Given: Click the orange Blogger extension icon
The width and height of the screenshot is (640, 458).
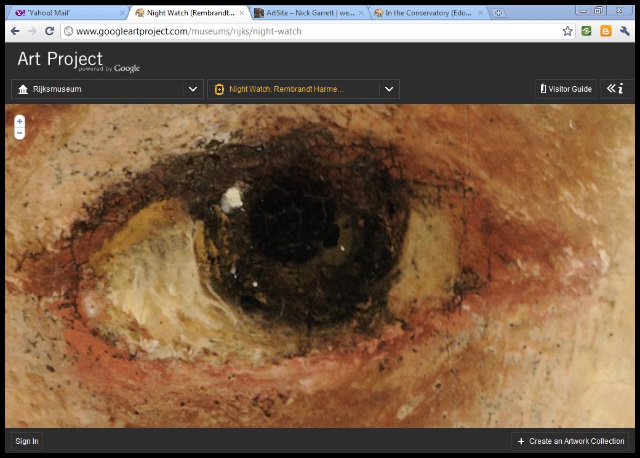Looking at the screenshot, I should 606,31.
